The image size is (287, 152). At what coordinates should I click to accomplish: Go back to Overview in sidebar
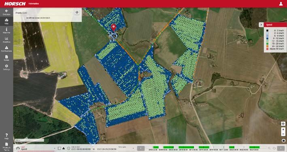(x=6, y=12)
